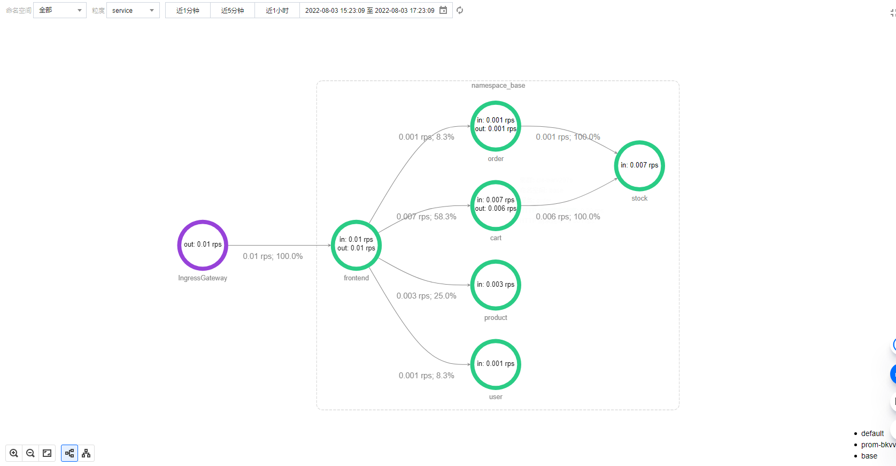
Task: Switch to vertical hierarchy layout
Action: [86, 453]
